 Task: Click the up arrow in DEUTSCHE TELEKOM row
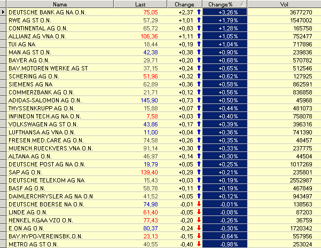point(199,180)
